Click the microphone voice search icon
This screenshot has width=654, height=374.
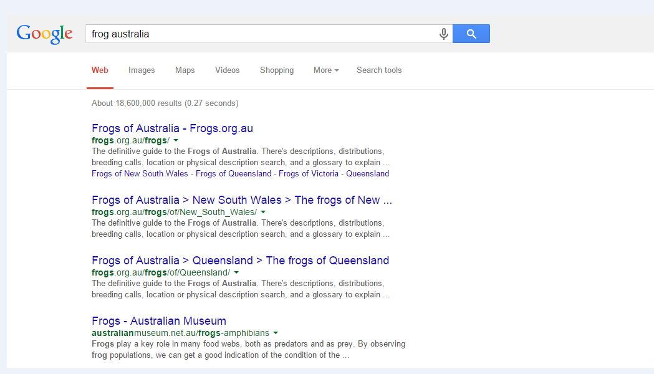(x=444, y=34)
